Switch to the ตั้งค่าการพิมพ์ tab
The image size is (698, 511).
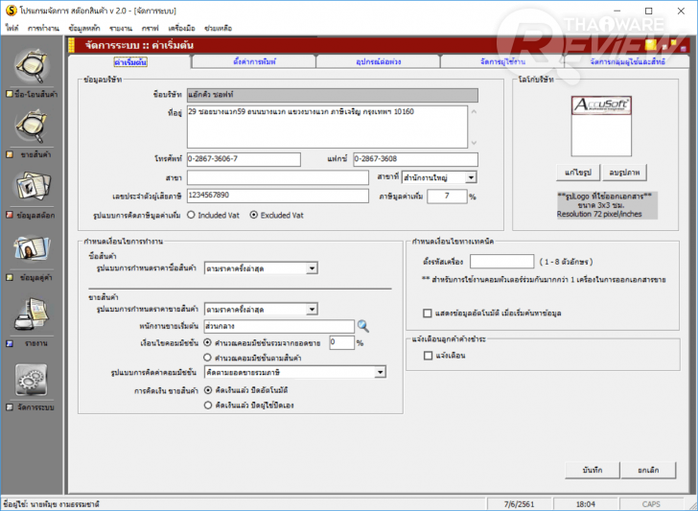tap(254, 62)
